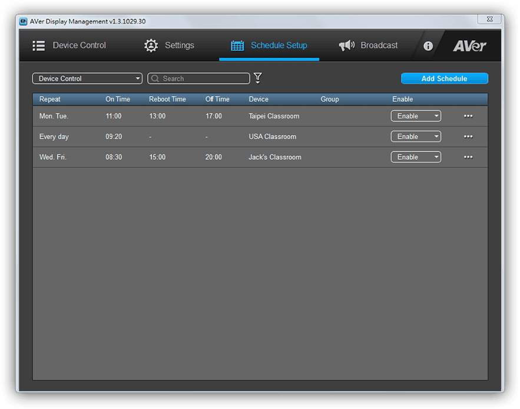
Task: Click the 13:00 reboot time value
Action: tap(157, 116)
